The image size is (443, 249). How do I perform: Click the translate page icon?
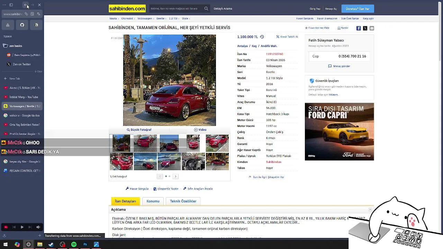pyautogui.click(x=38, y=14)
